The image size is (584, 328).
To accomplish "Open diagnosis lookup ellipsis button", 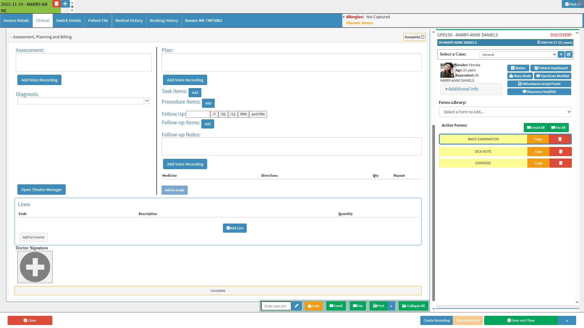I will click(147, 101).
